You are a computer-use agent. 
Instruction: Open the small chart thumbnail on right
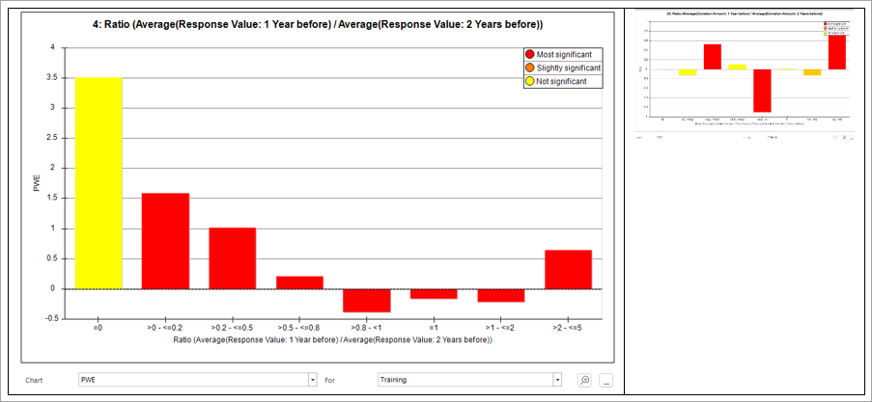746,74
